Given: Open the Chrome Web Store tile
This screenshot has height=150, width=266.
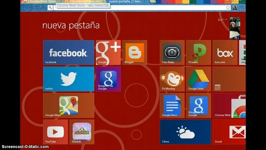Looking at the screenshot, I should pos(229,105).
